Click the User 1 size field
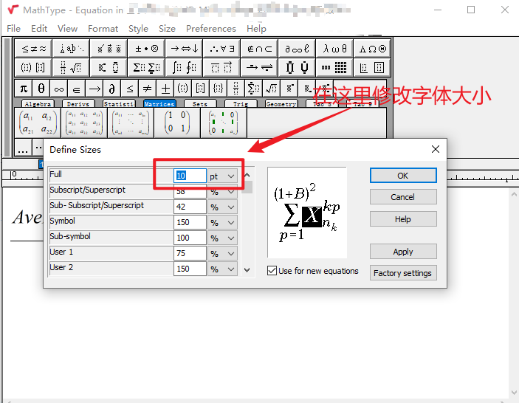The image size is (519, 403). [x=190, y=254]
